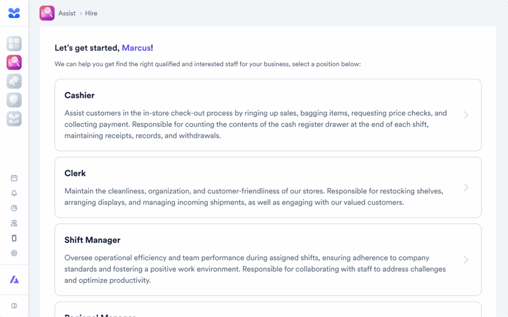Expand the Cashier position chevron
The height and width of the screenshot is (317, 508).
[x=466, y=115]
